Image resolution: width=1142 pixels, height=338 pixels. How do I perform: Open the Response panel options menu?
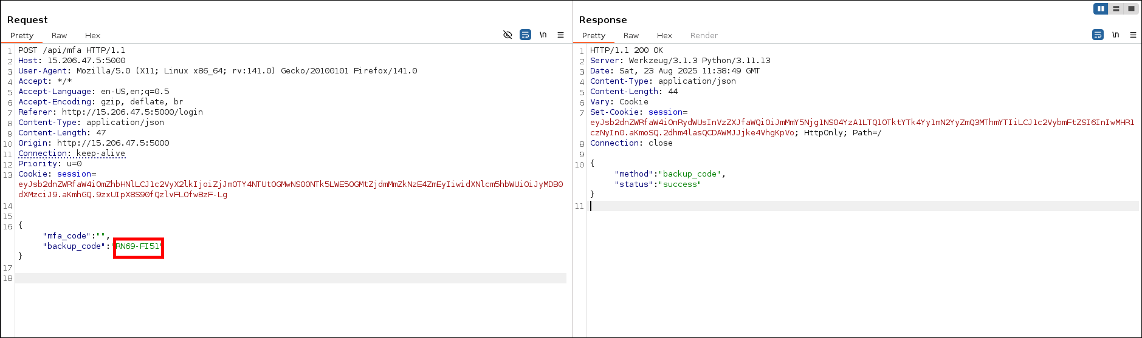point(1133,35)
